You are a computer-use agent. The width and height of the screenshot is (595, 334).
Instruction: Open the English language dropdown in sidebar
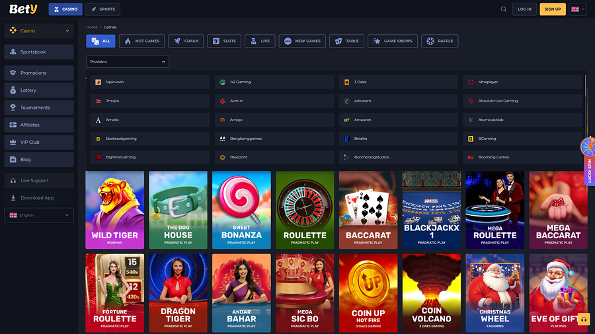[39, 215]
